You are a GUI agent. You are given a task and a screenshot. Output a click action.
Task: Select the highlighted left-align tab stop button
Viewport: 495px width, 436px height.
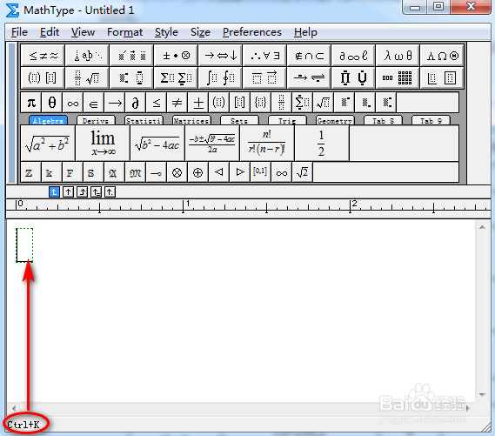click(54, 191)
